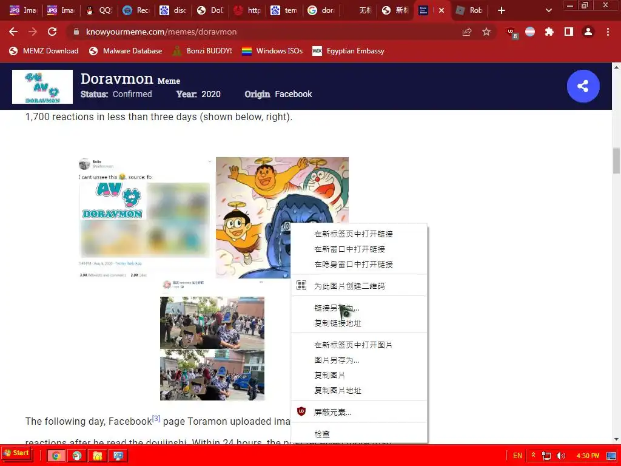
Task: Open the volume speaker tray icon
Action: [x=561, y=456]
